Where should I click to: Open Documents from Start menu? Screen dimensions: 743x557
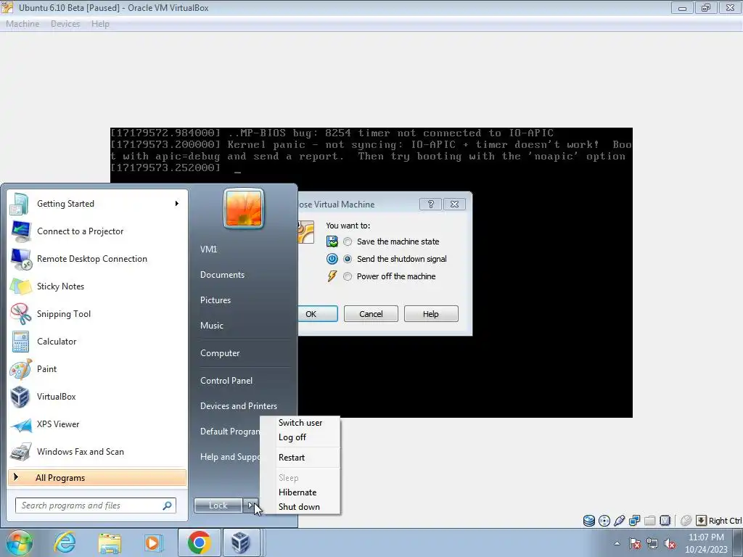(x=222, y=275)
